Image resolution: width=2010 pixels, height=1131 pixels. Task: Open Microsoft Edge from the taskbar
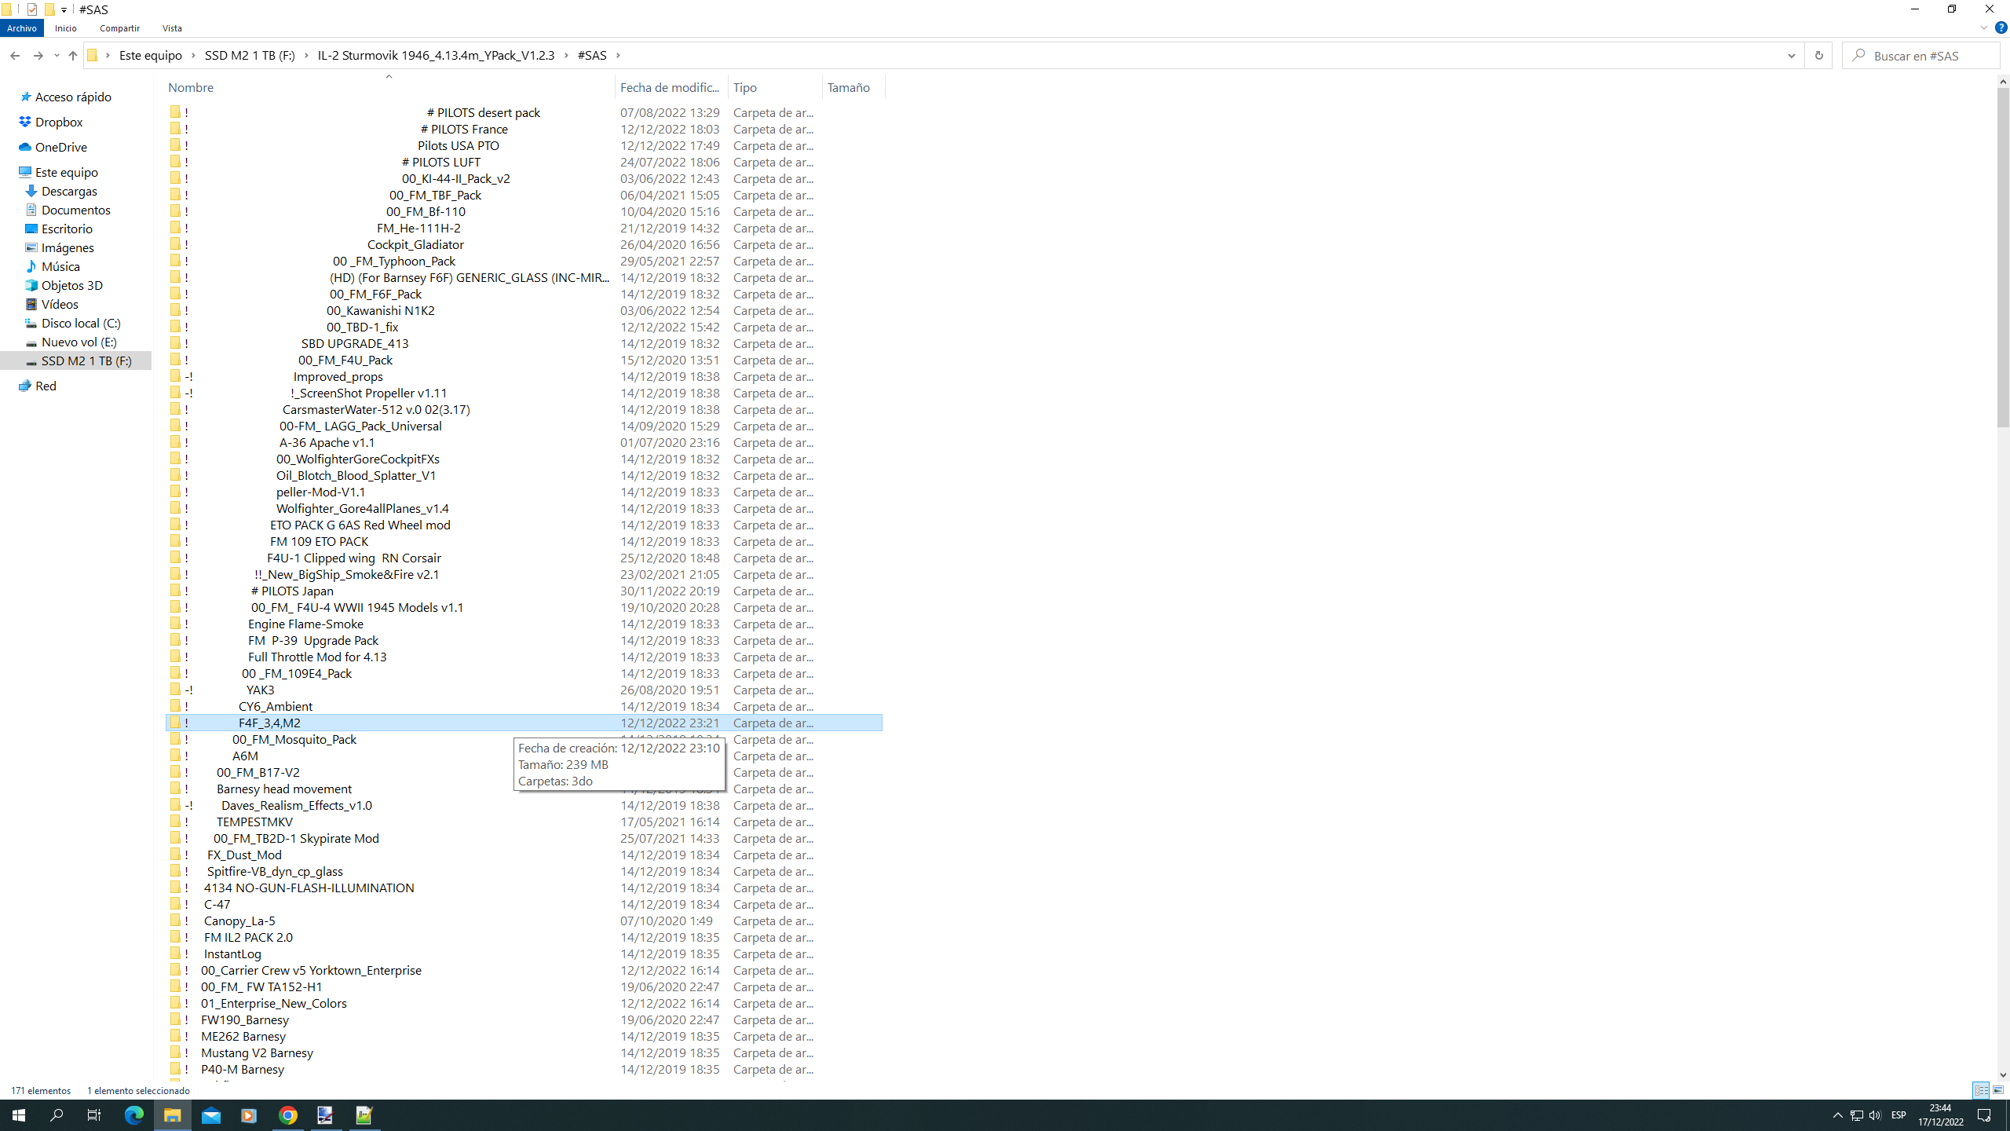pyautogui.click(x=134, y=1115)
